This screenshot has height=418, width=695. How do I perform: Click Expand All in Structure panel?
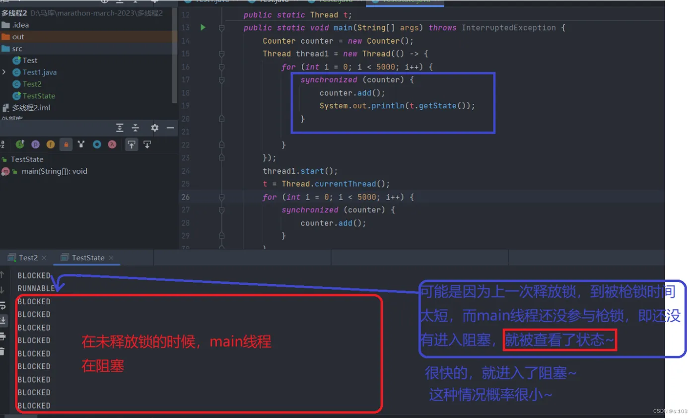point(120,128)
